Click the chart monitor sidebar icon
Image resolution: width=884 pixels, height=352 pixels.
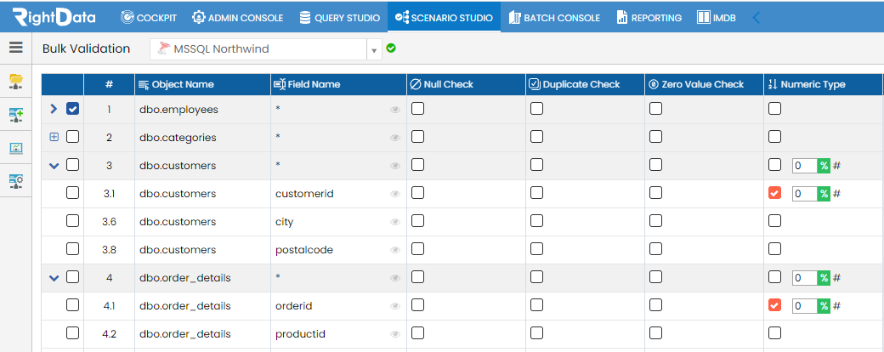(x=16, y=148)
